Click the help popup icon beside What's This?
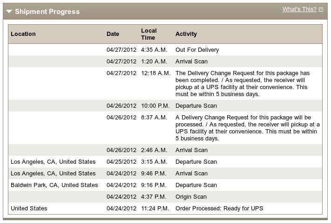 [321, 9]
